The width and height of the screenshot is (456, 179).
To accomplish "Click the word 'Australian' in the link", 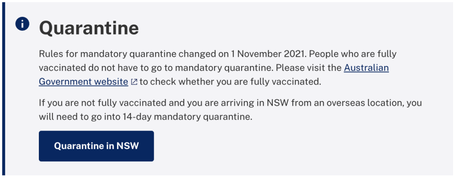I will (366, 68).
